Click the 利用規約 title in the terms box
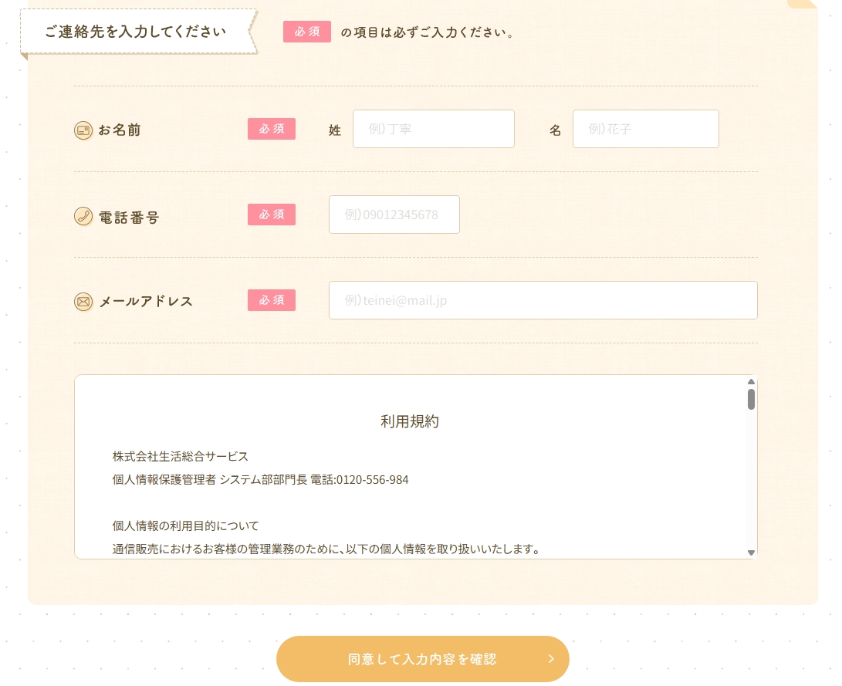 coord(410,421)
